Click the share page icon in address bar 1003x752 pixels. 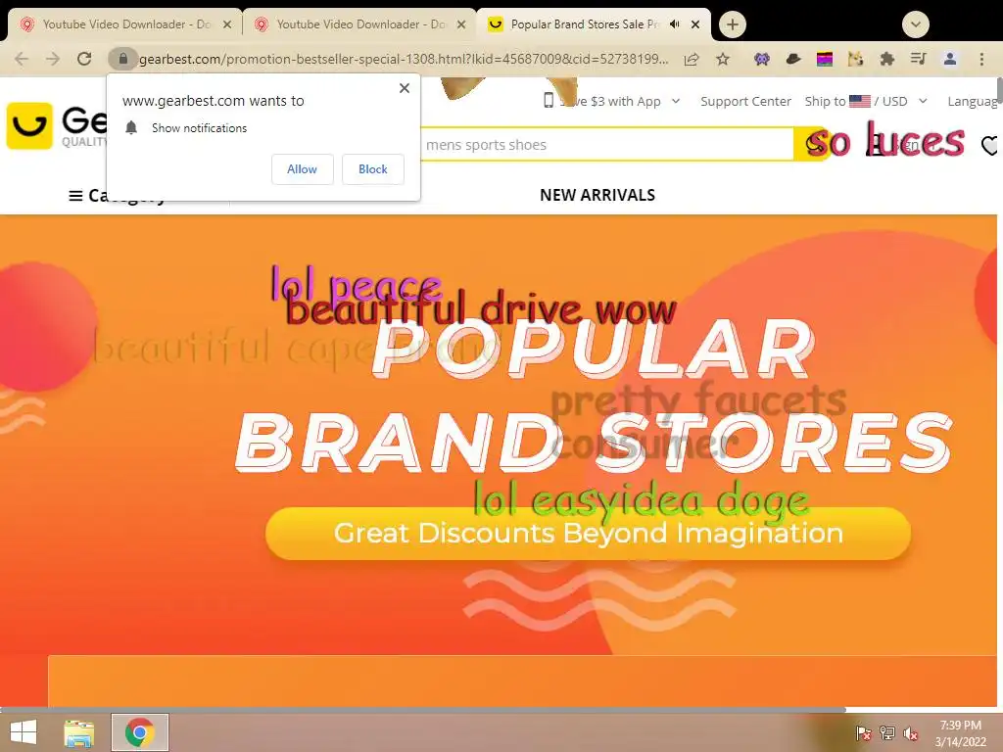pyautogui.click(x=692, y=60)
